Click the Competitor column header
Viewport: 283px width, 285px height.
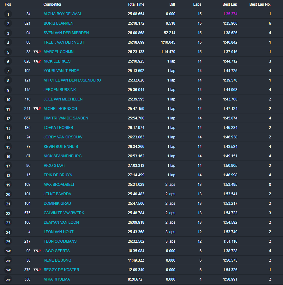click(52, 4)
